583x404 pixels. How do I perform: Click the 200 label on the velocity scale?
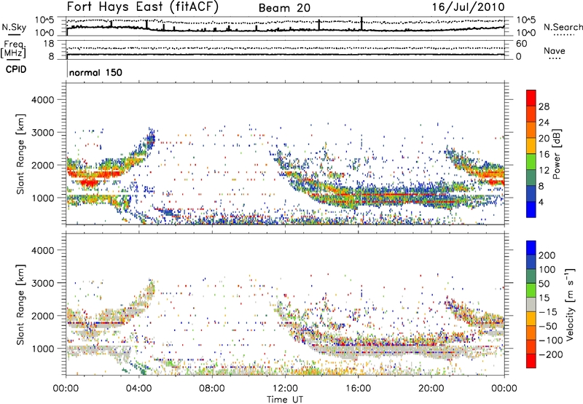point(547,255)
